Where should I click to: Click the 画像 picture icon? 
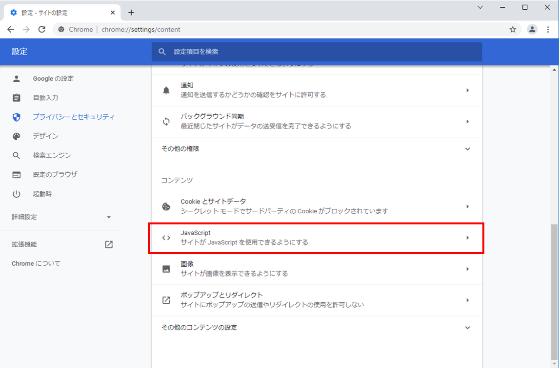click(x=166, y=269)
